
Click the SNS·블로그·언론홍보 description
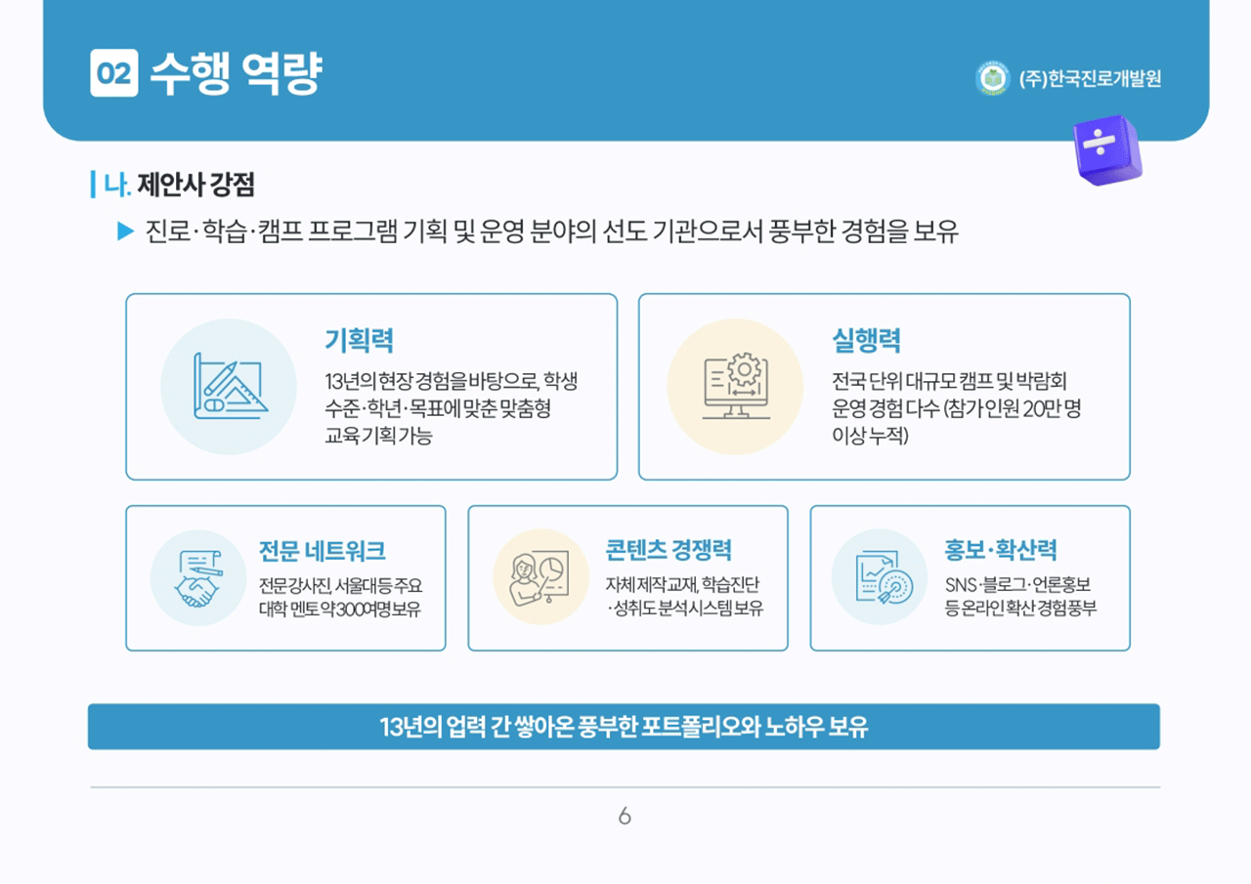(x=1020, y=597)
